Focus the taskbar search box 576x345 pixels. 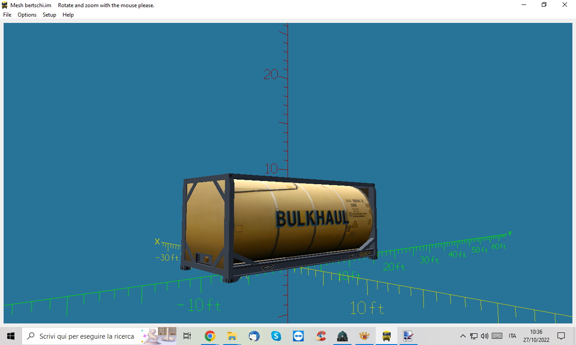[99, 336]
